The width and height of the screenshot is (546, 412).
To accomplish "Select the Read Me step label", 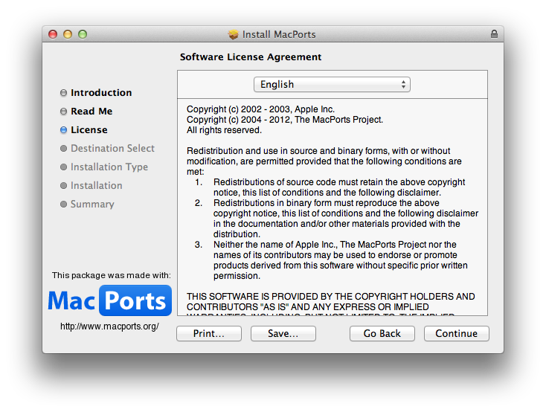I will pyautogui.click(x=91, y=111).
